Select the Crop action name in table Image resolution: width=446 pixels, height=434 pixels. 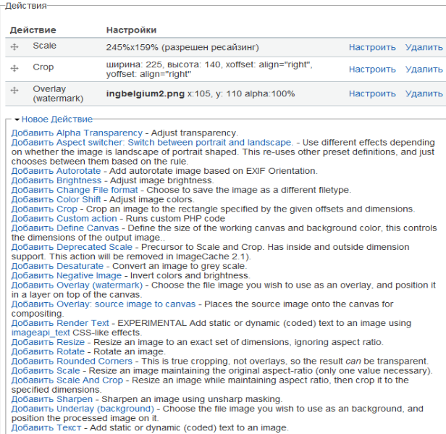coord(43,67)
